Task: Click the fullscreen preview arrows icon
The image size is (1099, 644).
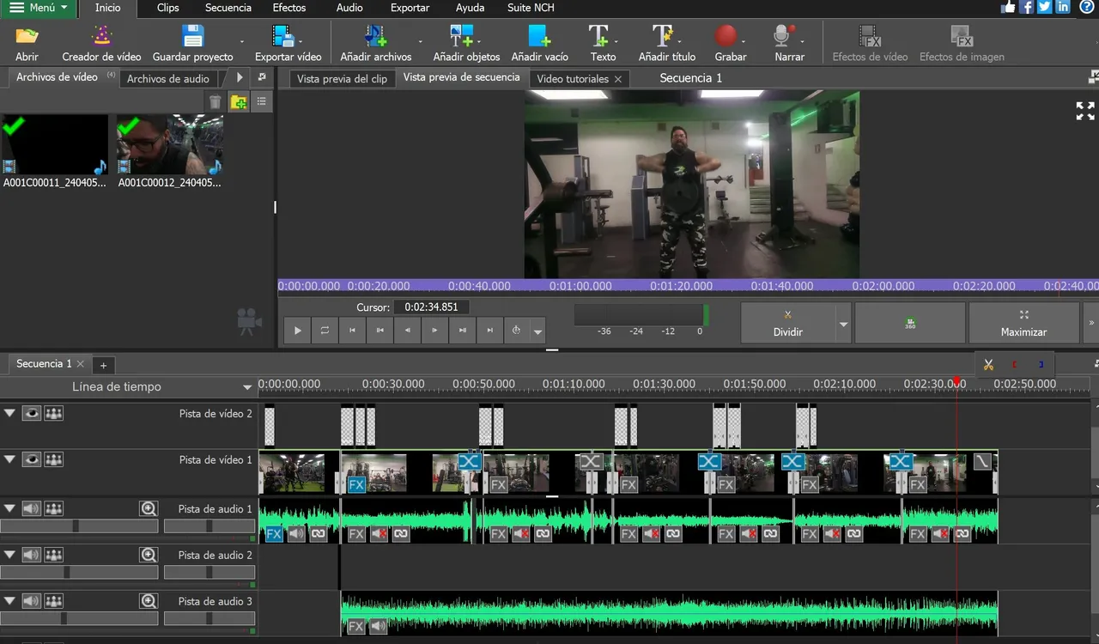Action: point(1085,111)
